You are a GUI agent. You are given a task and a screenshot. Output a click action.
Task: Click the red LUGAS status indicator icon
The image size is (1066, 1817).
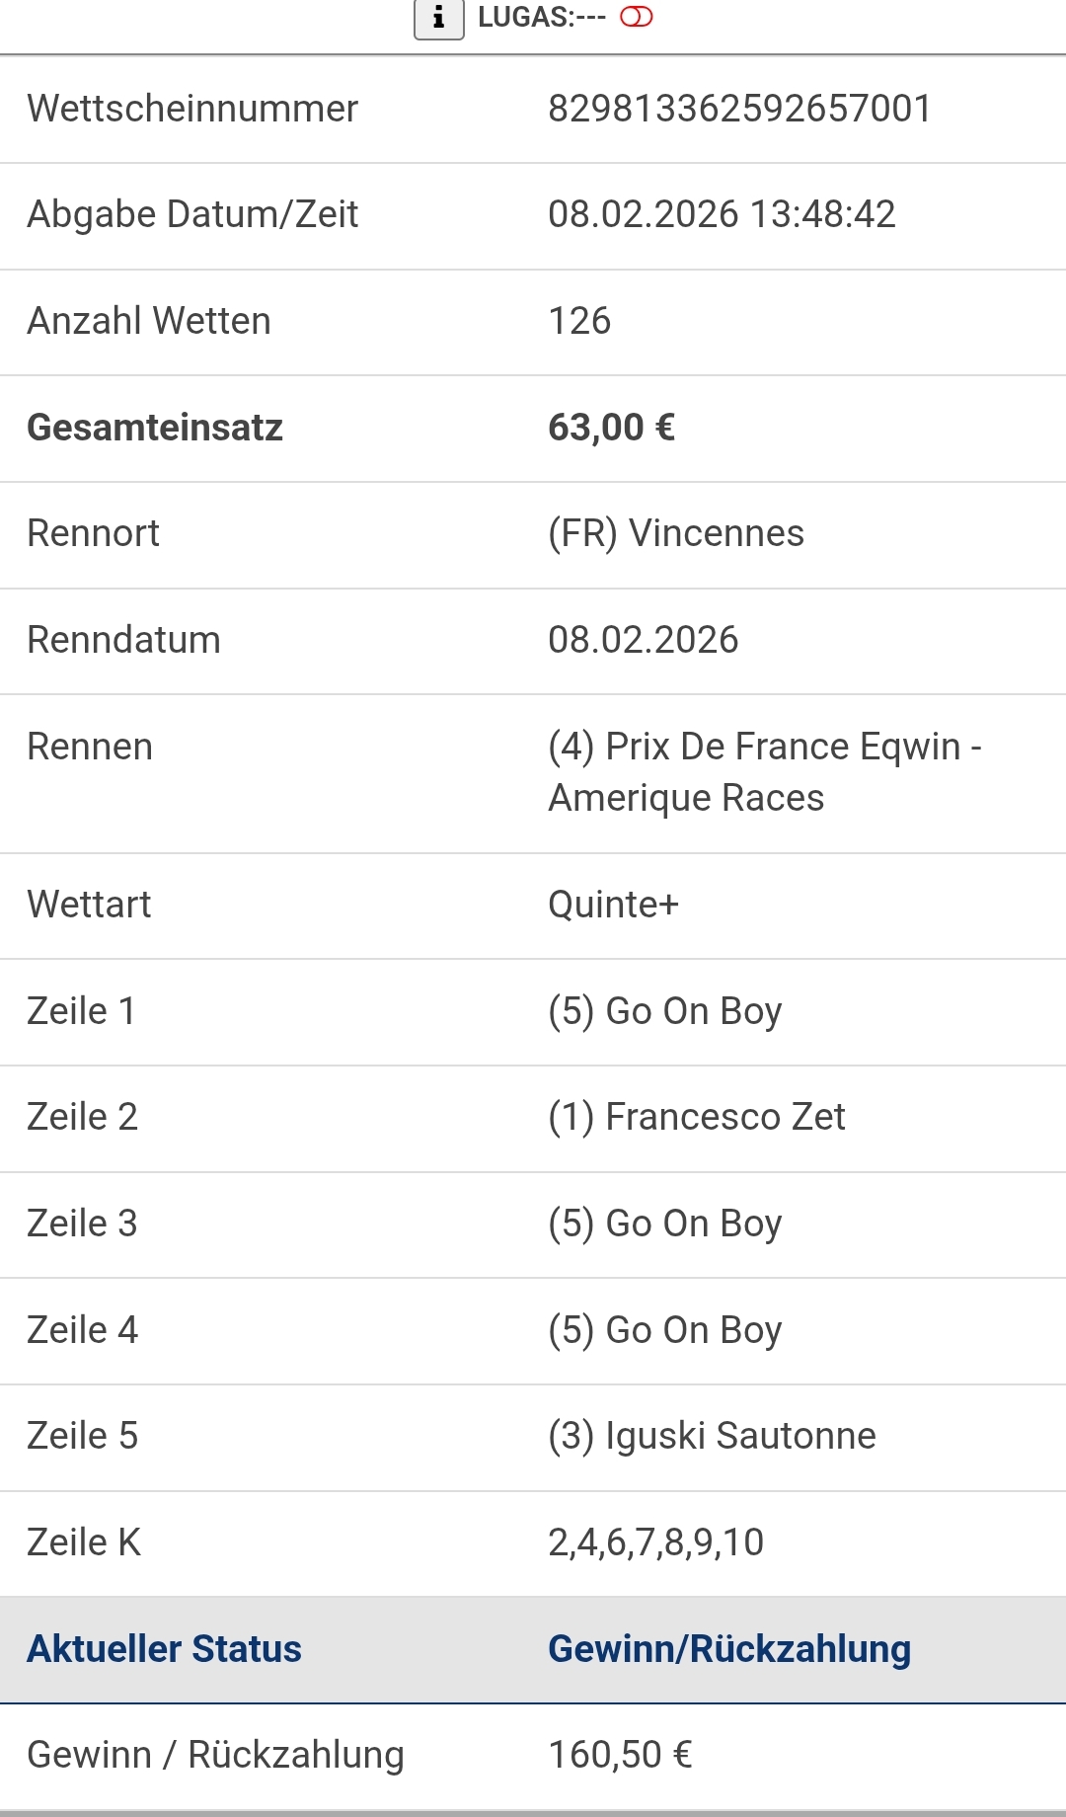637,17
